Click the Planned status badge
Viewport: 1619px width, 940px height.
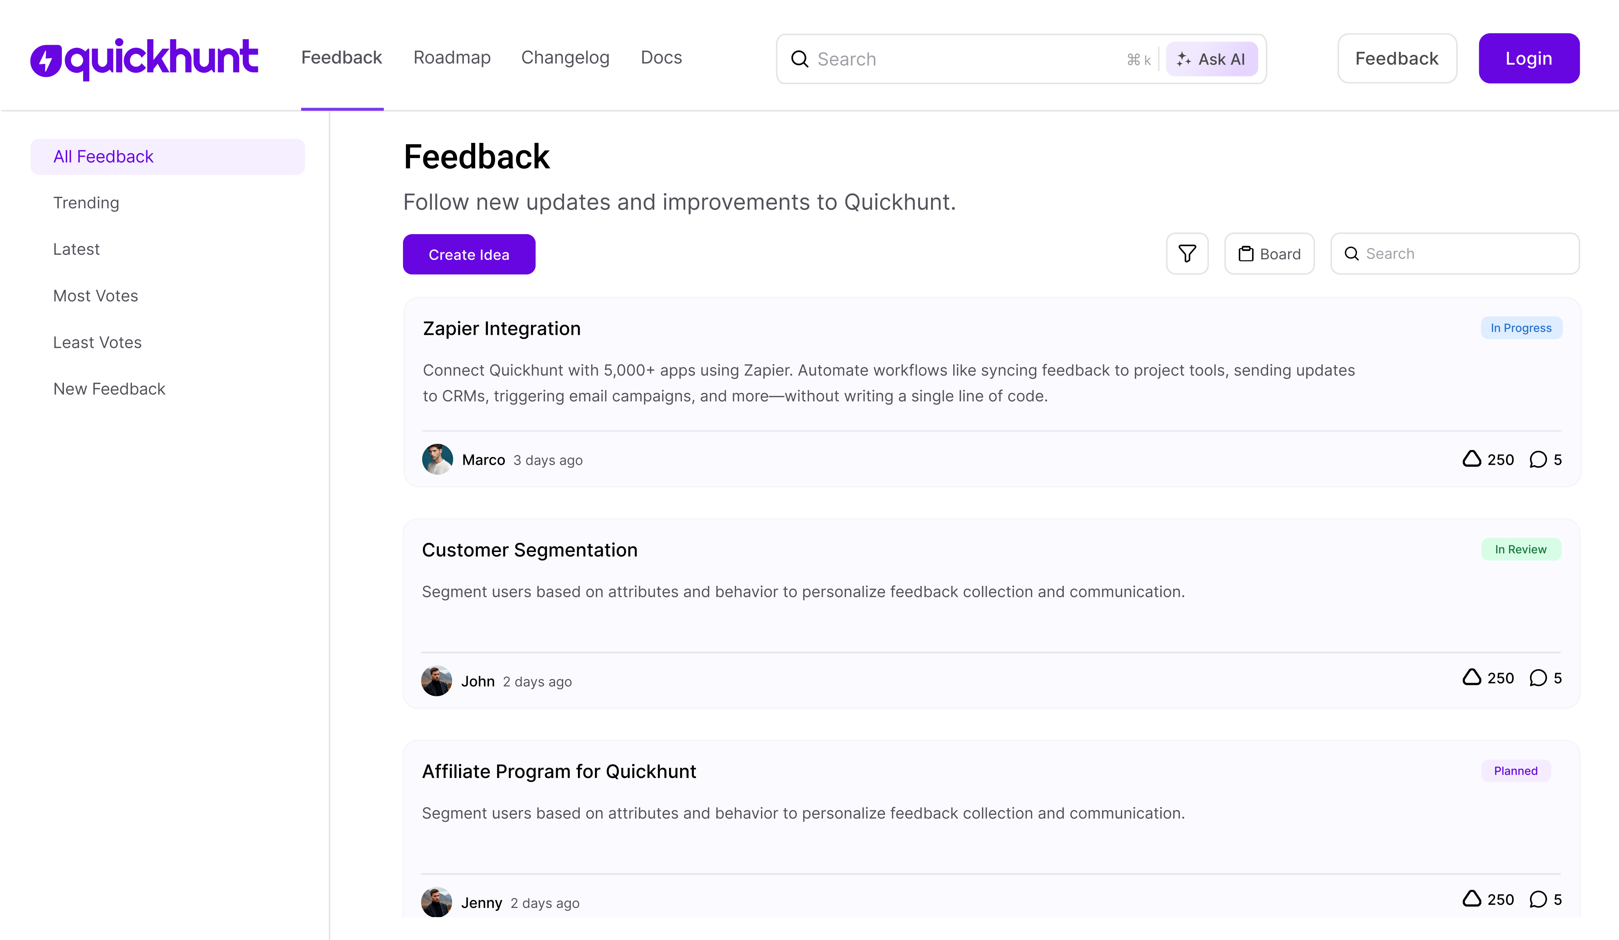click(x=1516, y=771)
